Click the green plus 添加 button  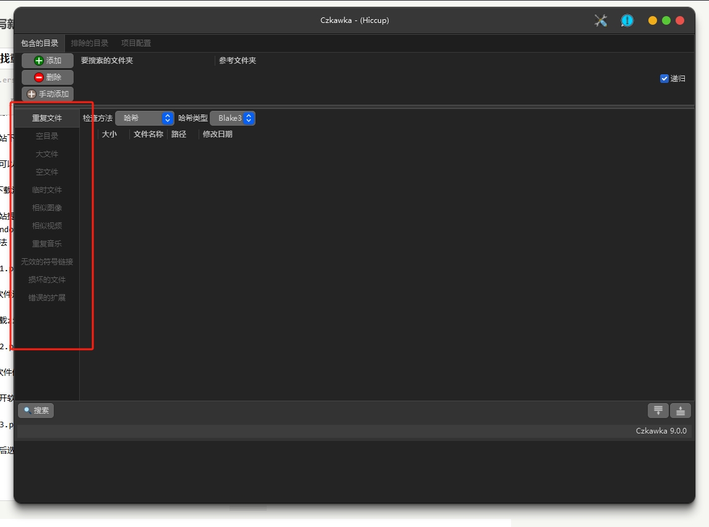click(48, 61)
